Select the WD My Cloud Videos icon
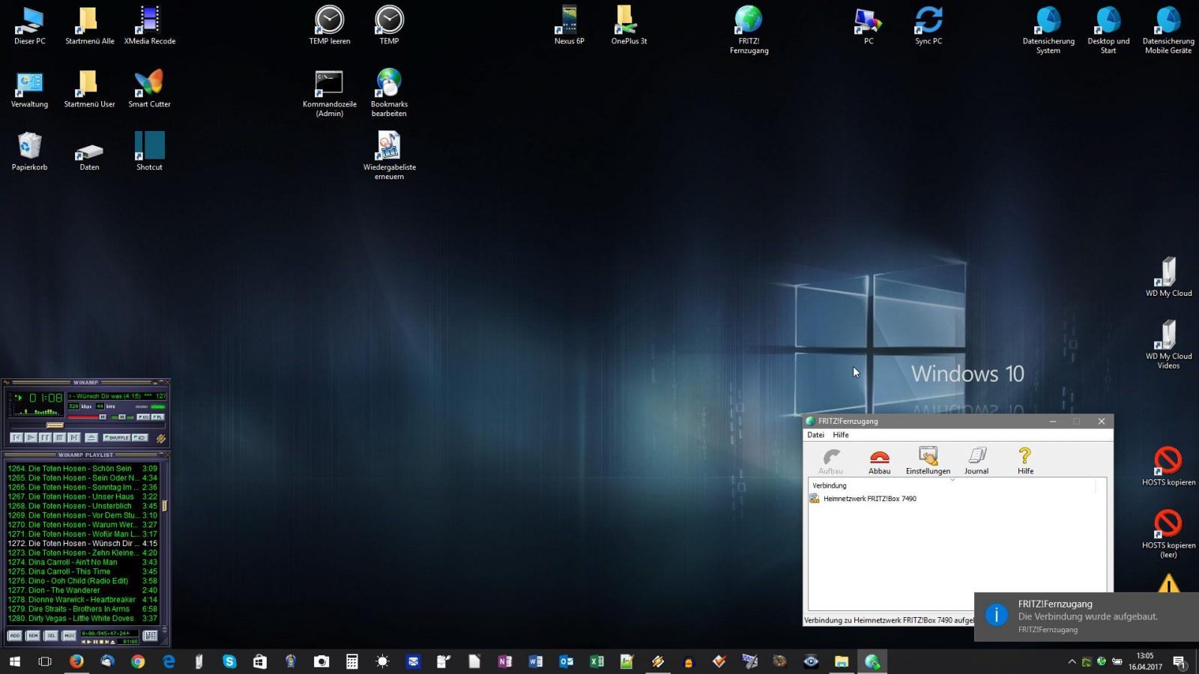Viewport: 1199px width, 674px height. (1168, 344)
